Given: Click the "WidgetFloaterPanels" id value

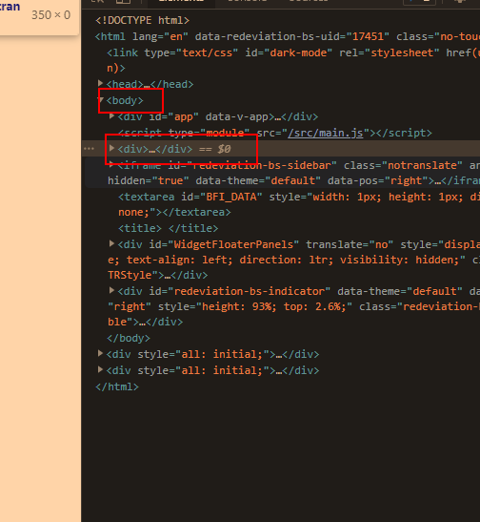Looking at the screenshot, I should point(233,244).
